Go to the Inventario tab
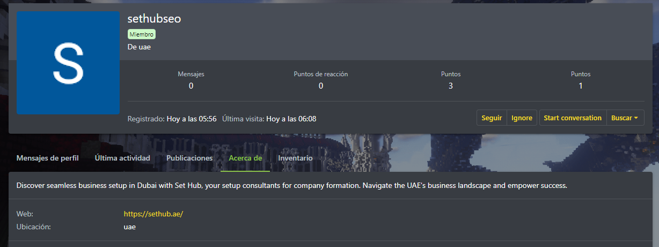Image resolution: width=659 pixels, height=247 pixels. (x=295, y=158)
